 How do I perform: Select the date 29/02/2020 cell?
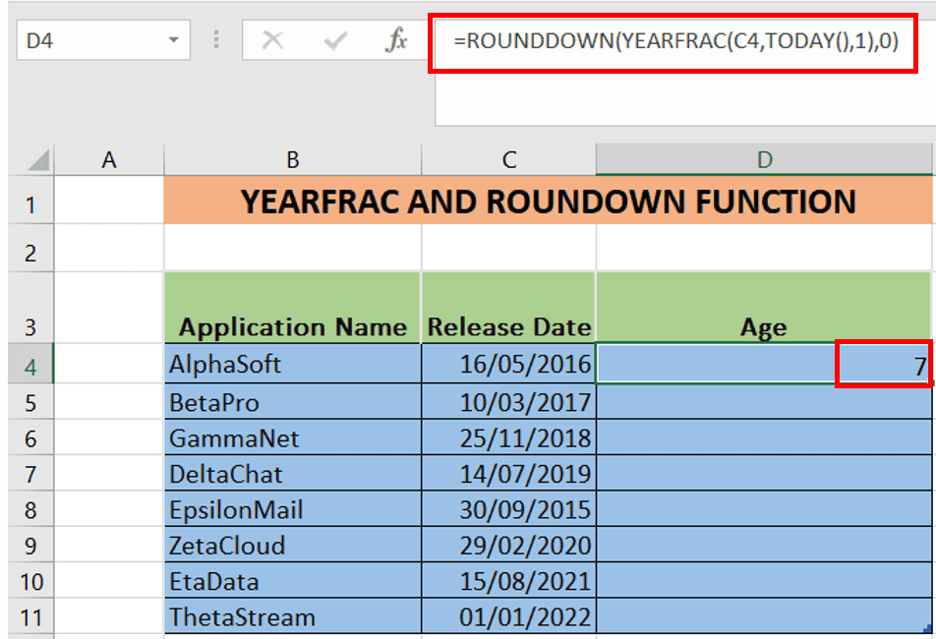508,545
